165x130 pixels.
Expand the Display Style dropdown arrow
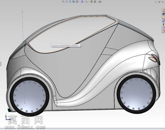coord(84,2)
